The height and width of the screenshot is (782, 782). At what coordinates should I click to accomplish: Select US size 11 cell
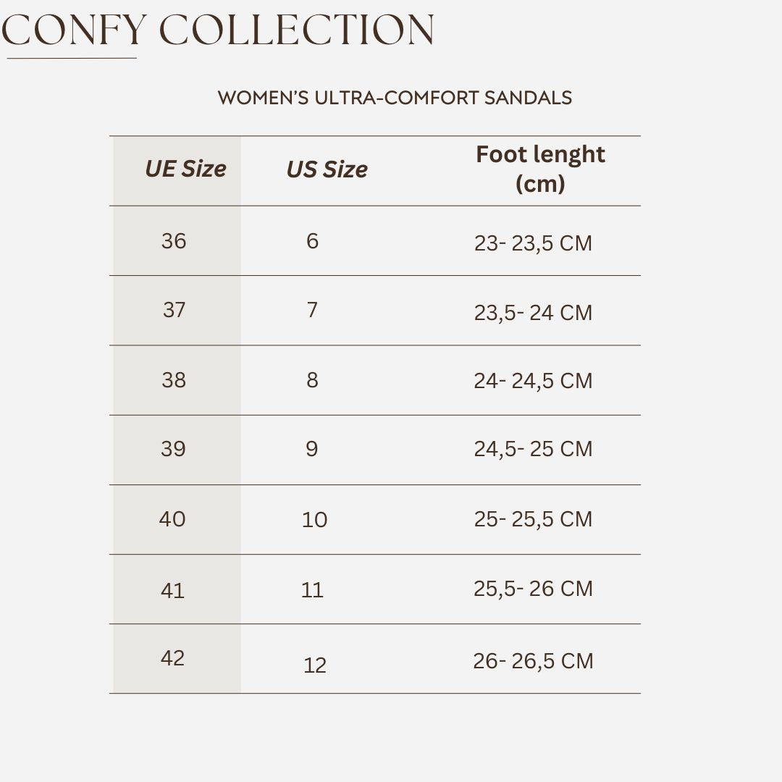312,590
